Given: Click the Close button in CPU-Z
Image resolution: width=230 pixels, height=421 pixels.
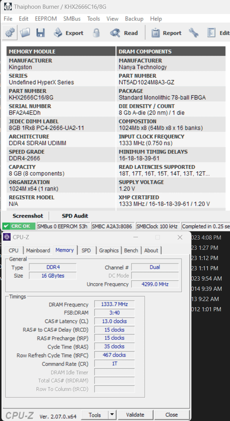Looking at the screenshot, I should click(x=172, y=415).
